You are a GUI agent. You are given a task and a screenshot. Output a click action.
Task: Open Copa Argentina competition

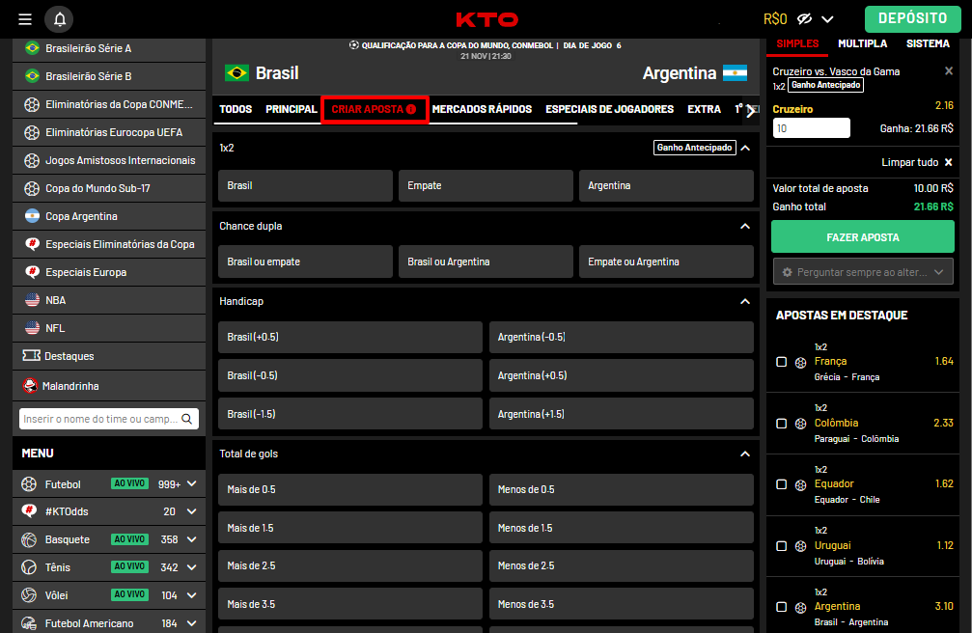tap(109, 216)
